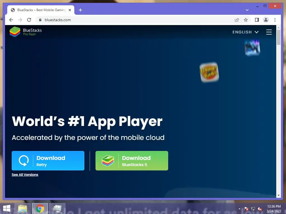The height and width of the screenshot is (214, 286).
Task: Click the World's #1 App Player heading
Action: click(x=87, y=121)
